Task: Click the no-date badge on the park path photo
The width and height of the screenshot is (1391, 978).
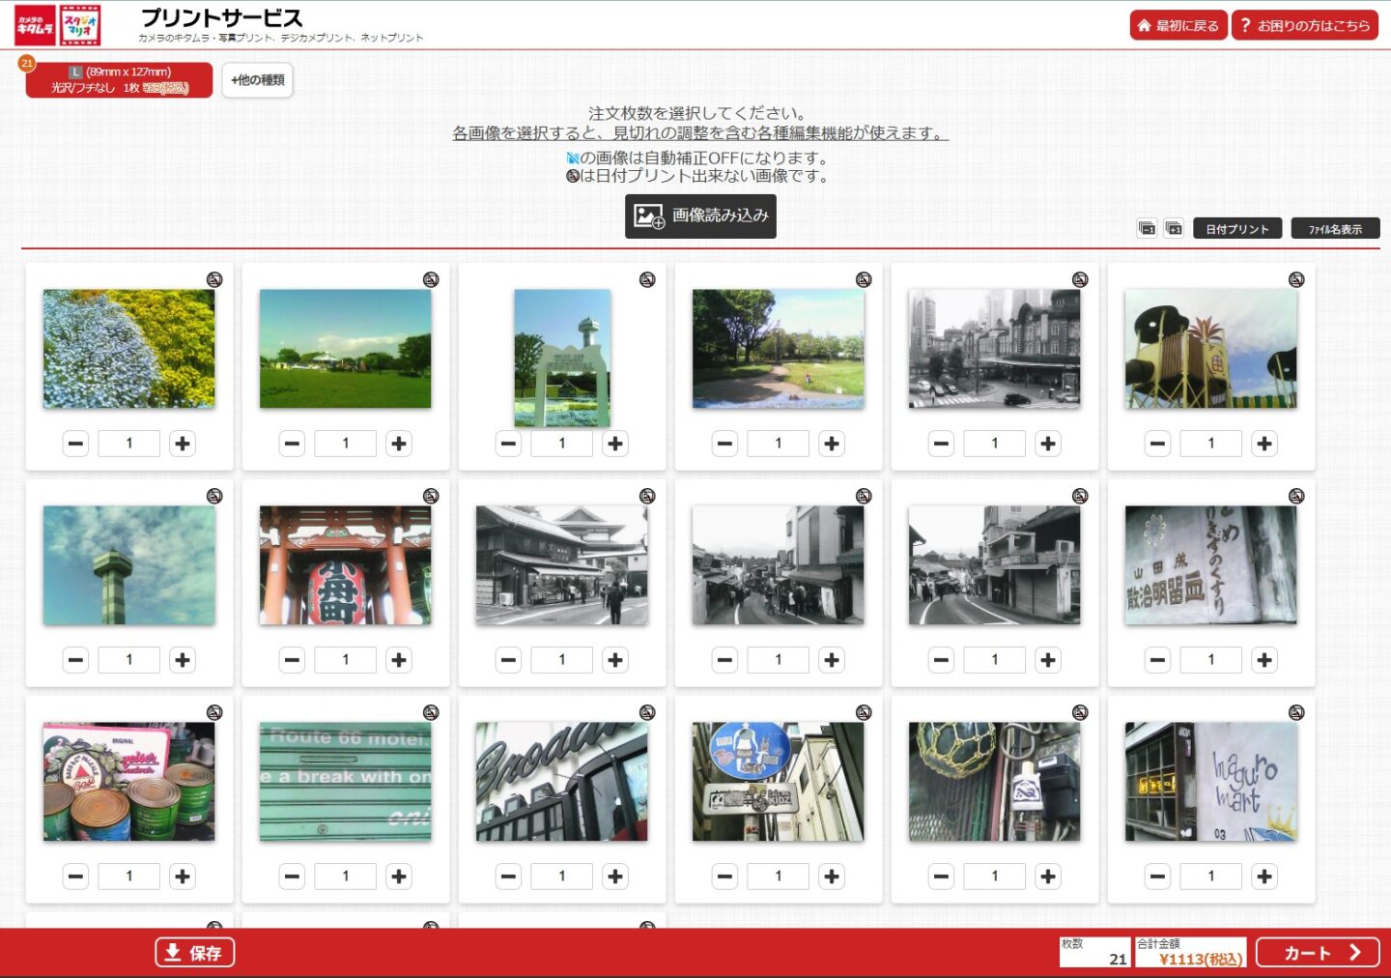Action: pos(864,279)
